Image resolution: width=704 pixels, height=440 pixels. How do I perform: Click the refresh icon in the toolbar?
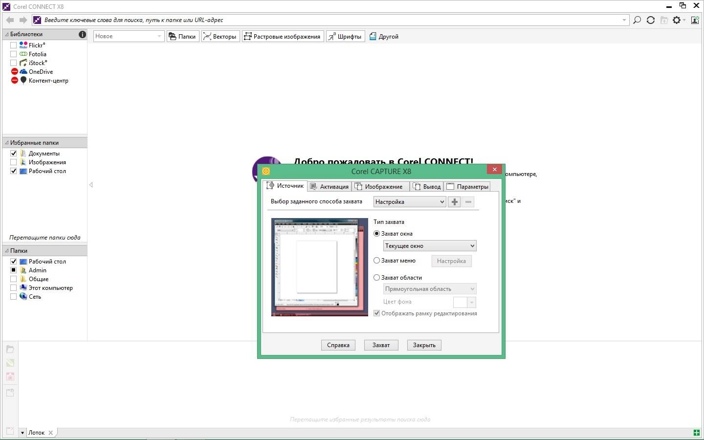coord(651,20)
